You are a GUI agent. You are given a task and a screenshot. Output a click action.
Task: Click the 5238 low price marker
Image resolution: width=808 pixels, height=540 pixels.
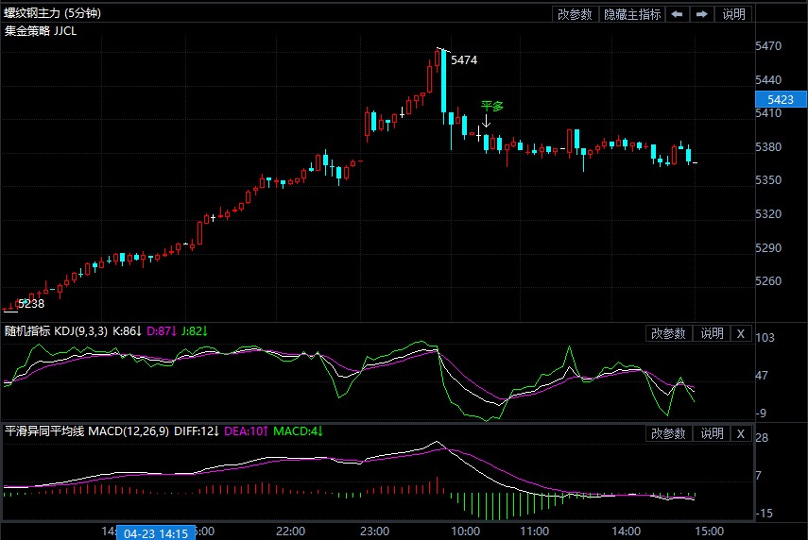point(31,303)
